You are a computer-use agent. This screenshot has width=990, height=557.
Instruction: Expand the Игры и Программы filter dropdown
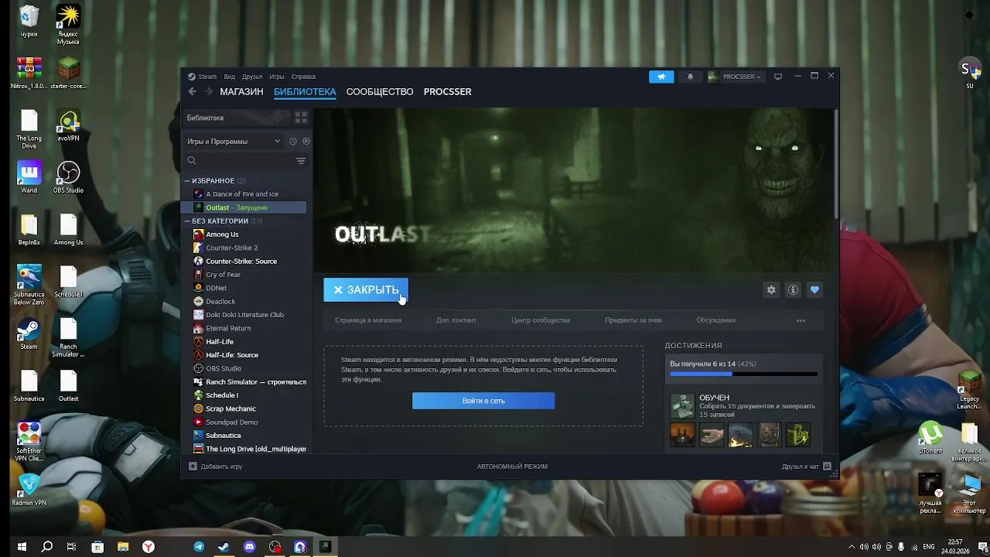coord(233,142)
